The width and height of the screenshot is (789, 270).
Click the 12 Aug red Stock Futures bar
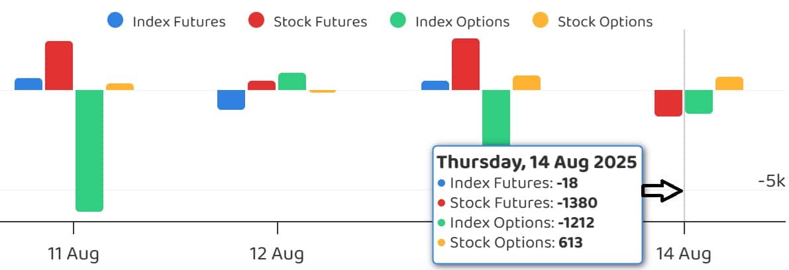tap(262, 85)
